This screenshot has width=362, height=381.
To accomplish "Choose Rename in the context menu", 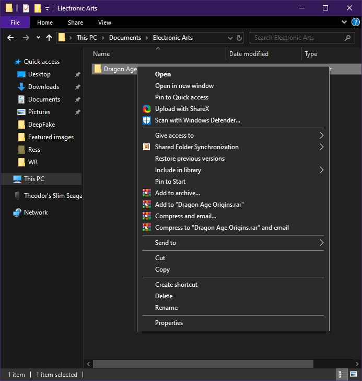I will [x=166, y=308].
